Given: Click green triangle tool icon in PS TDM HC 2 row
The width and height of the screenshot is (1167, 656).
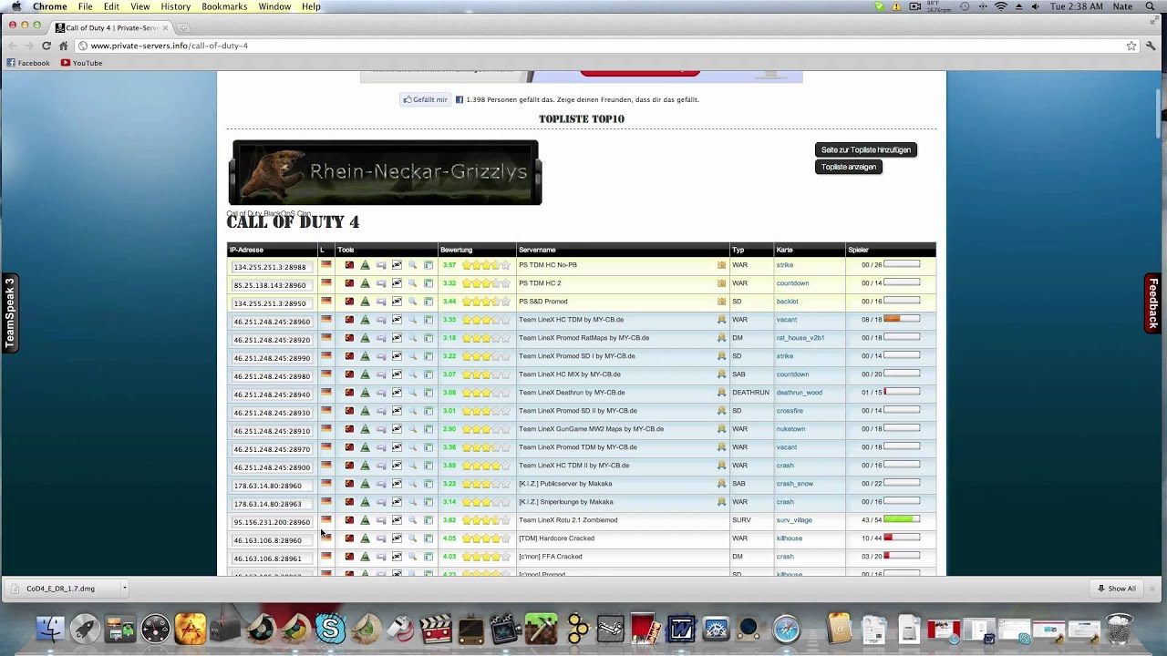Looking at the screenshot, I should click(365, 283).
